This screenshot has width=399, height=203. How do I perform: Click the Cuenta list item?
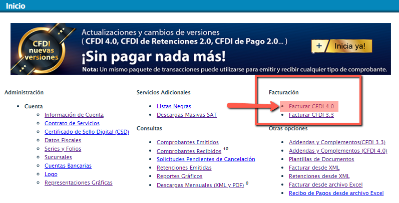tap(34, 106)
